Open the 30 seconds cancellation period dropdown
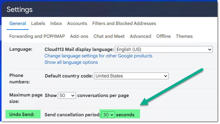Screen dimensions: 220x124 [x=108, y=115]
